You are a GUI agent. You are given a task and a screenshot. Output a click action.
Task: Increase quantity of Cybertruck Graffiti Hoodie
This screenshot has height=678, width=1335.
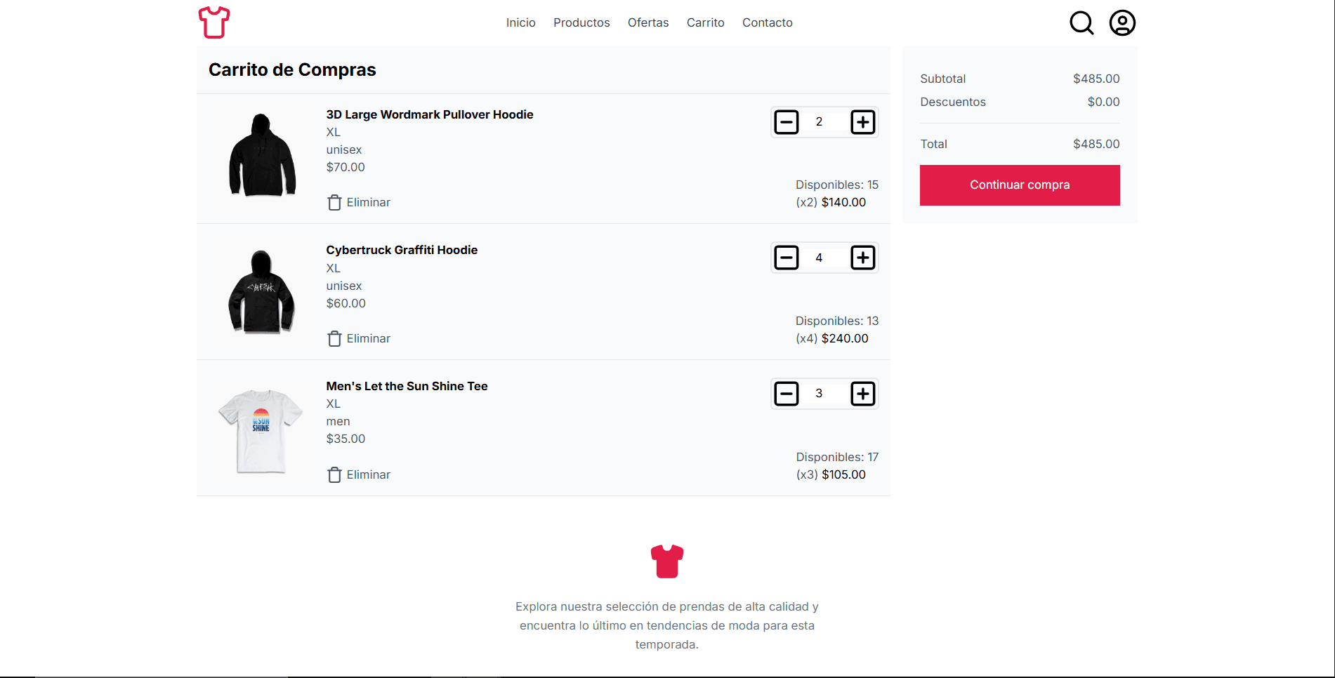coord(862,258)
